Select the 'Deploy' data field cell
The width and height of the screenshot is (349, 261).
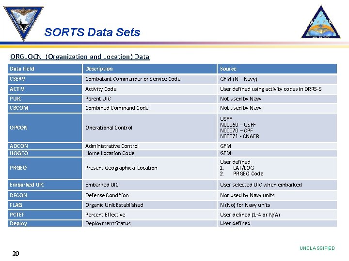[45, 223]
